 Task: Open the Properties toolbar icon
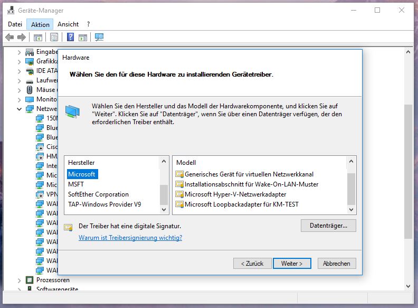click(x=54, y=38)
